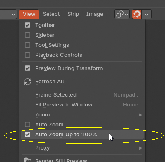The width and height of the screenshot is (165, 162).
Task: Open the Strip menu
Action: click(x=73, y=14)
